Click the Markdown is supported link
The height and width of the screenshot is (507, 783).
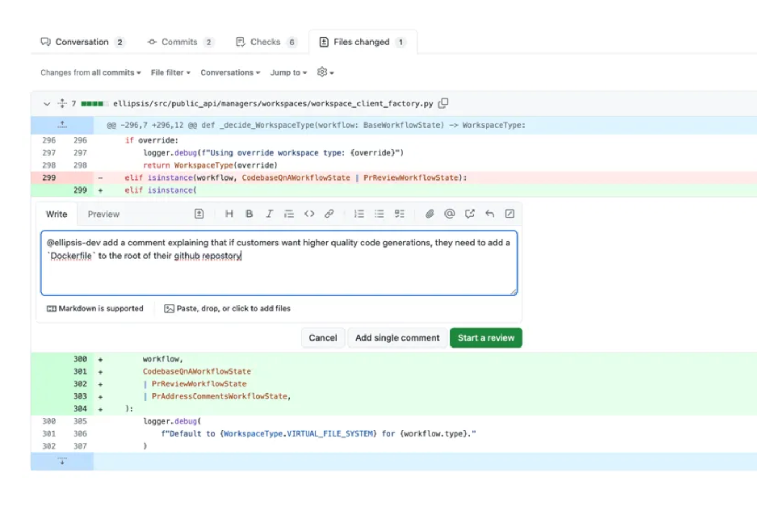95,309
